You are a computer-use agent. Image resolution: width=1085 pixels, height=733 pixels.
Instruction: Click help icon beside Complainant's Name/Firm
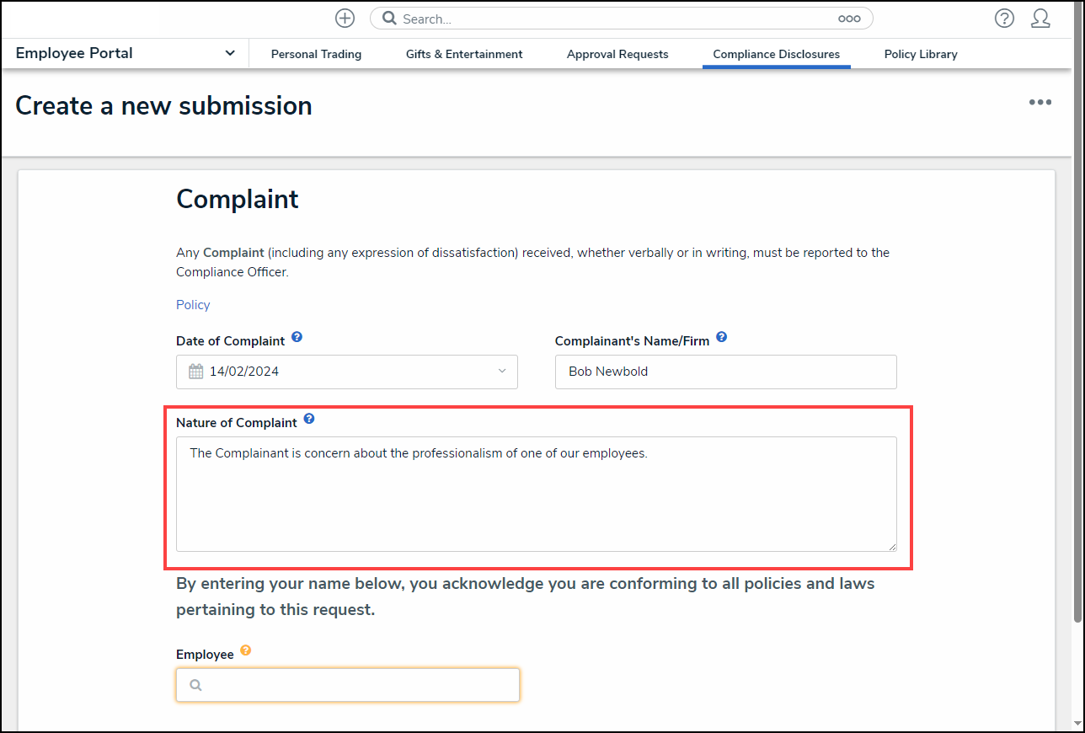tap(721, 338)
